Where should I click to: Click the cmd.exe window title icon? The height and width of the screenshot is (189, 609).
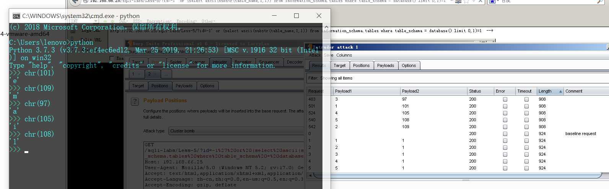click(16, 16)
